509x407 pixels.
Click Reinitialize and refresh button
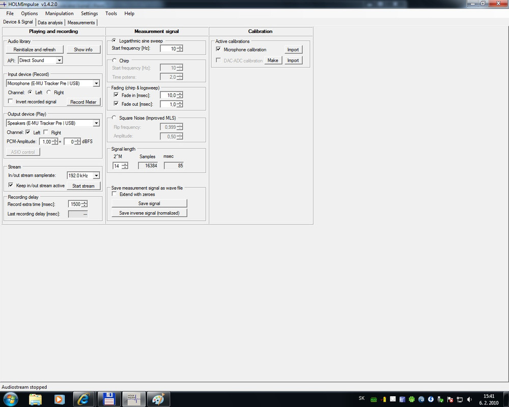pyautogui.click(x=35, y=50)
